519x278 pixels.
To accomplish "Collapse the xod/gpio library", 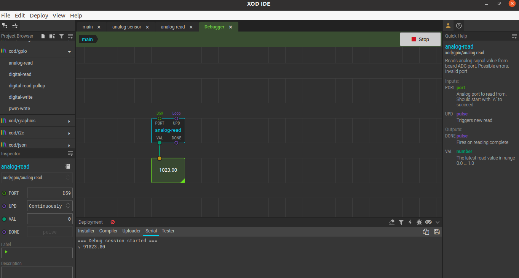I will [x=69, y=51].
